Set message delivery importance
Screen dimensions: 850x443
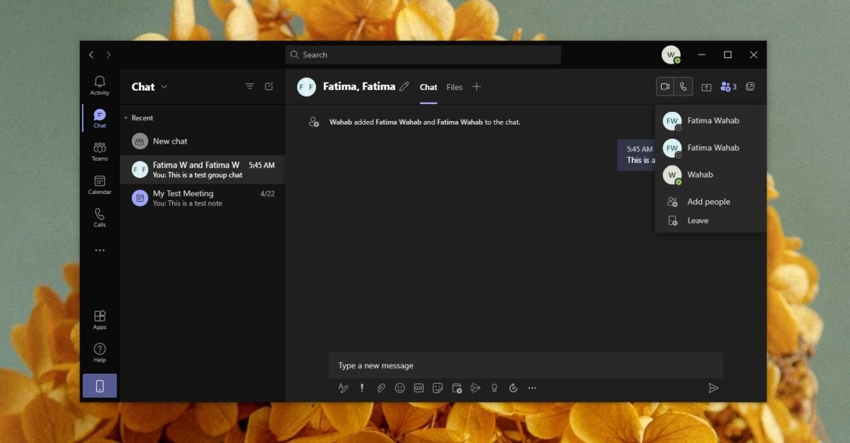click(361, 388)
